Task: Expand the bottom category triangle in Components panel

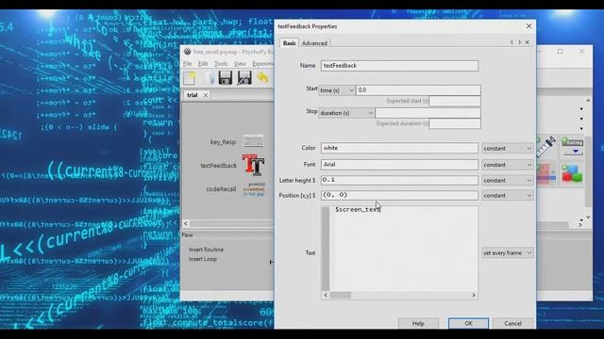Action: 581,220
